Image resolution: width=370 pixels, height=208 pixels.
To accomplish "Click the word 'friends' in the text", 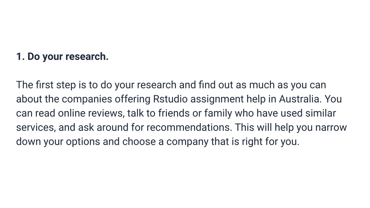I will click(174, 113).
